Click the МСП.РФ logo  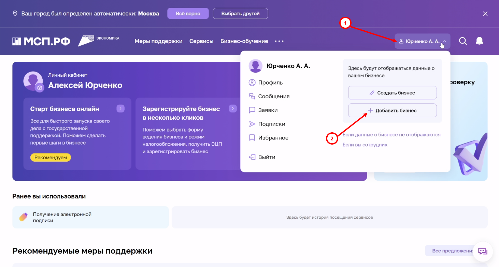41,41
